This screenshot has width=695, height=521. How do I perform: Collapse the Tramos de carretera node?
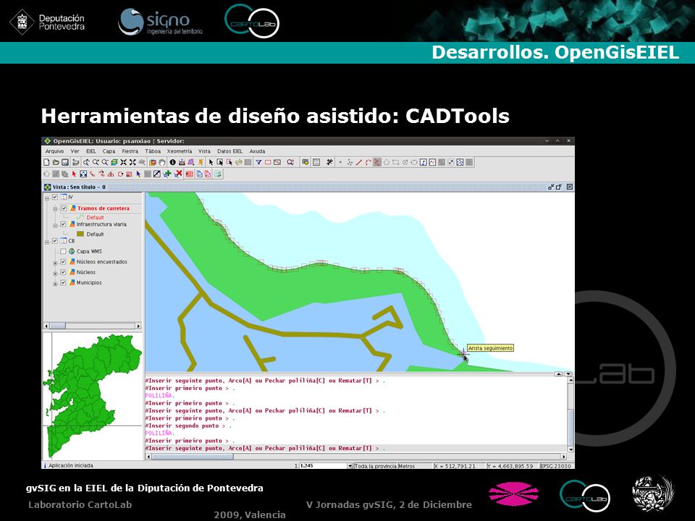coord(55,208)
